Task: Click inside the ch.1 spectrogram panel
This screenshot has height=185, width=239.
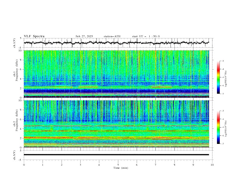Action: (116, 74)
